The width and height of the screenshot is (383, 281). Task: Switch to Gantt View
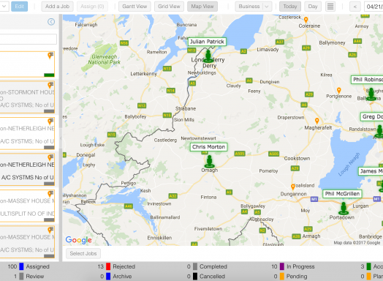pyautogui.click(x=134, y=7)
